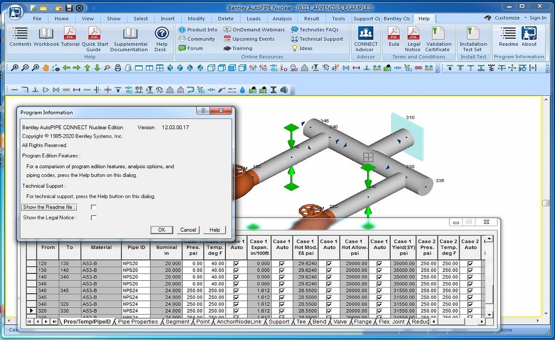The height and width of the screenshot is (340, 555).
Task: Open the Legal Notice PDF
Action: [414, 39]
